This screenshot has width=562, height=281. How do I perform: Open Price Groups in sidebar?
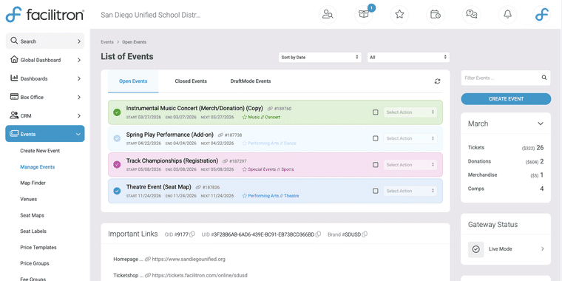[35, 263]
